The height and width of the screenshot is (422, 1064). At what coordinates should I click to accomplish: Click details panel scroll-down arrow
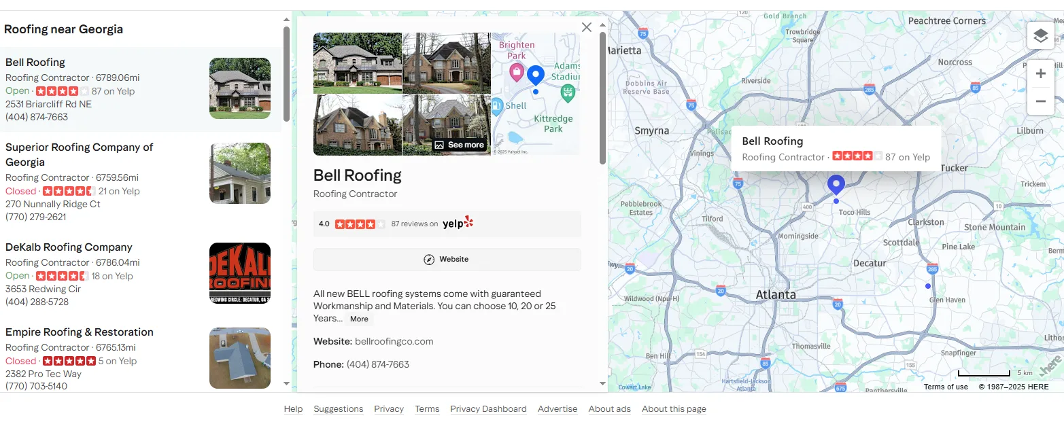click(x=602, y=383)
